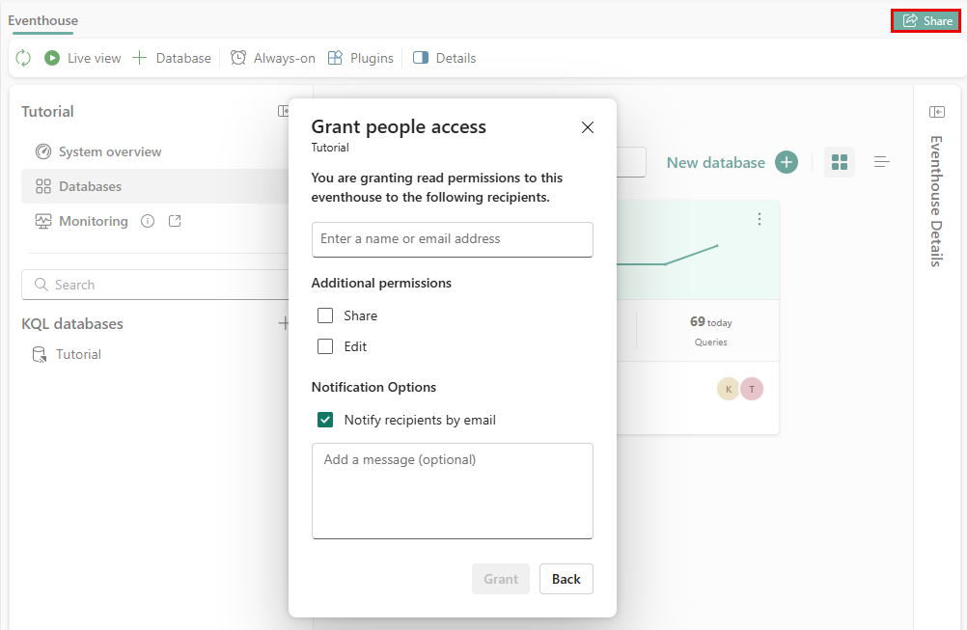Viewport: 967px width, 630px height.
Task: Open the Plugins toolbar option
Action: [361, 58]
